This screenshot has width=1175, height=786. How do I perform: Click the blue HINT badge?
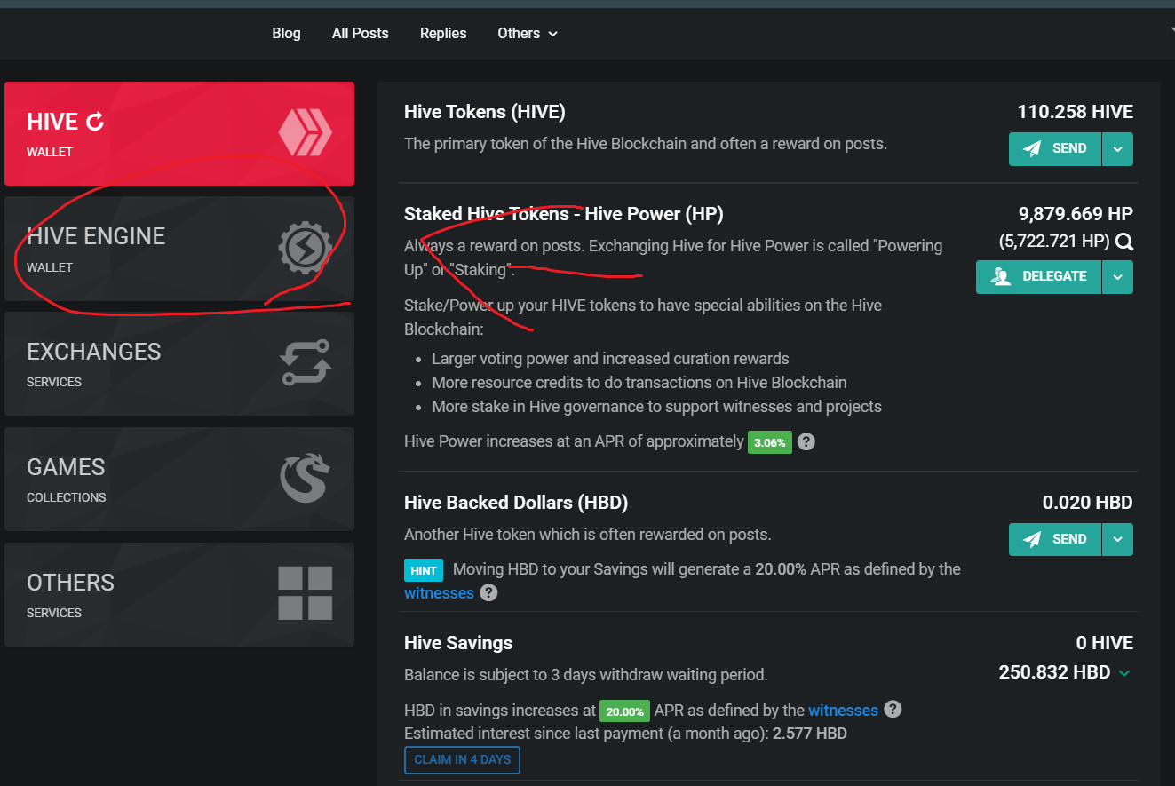tap(425, 570)
